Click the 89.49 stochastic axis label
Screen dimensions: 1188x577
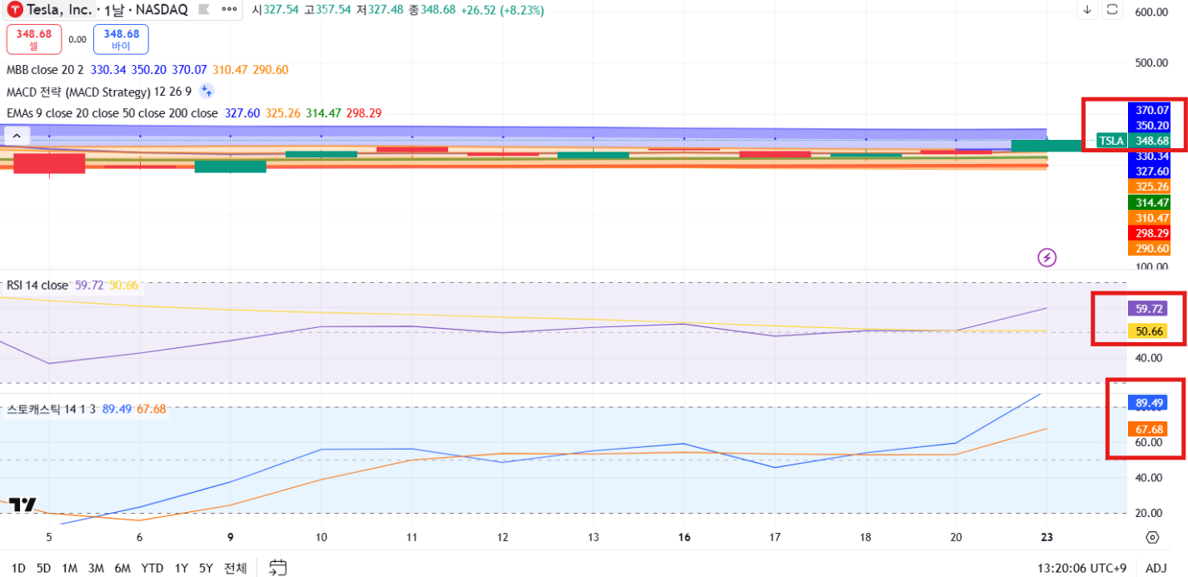[x=1146, y=403]
